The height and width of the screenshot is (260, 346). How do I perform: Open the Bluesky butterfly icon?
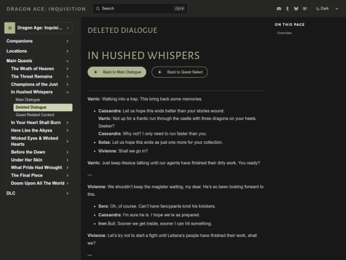pos(296,8)
